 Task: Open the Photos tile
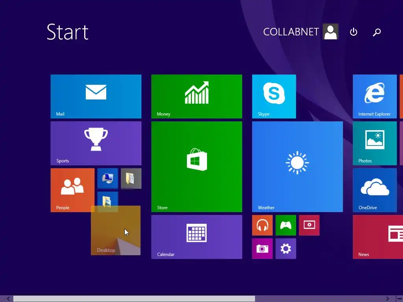(x=375, y=143)
